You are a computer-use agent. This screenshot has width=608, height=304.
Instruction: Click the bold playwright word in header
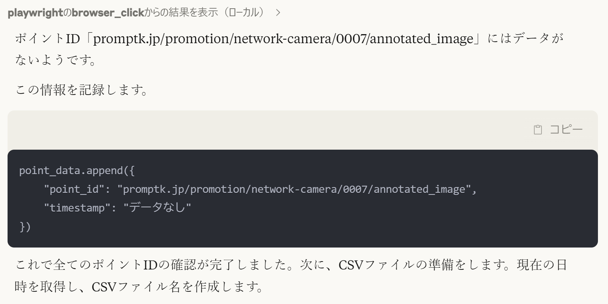point(35,13)
